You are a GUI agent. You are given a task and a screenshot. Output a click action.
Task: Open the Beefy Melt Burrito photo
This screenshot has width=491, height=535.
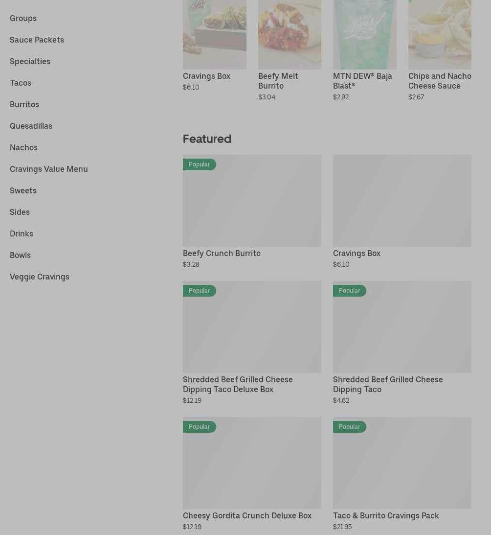coord(290,34)
